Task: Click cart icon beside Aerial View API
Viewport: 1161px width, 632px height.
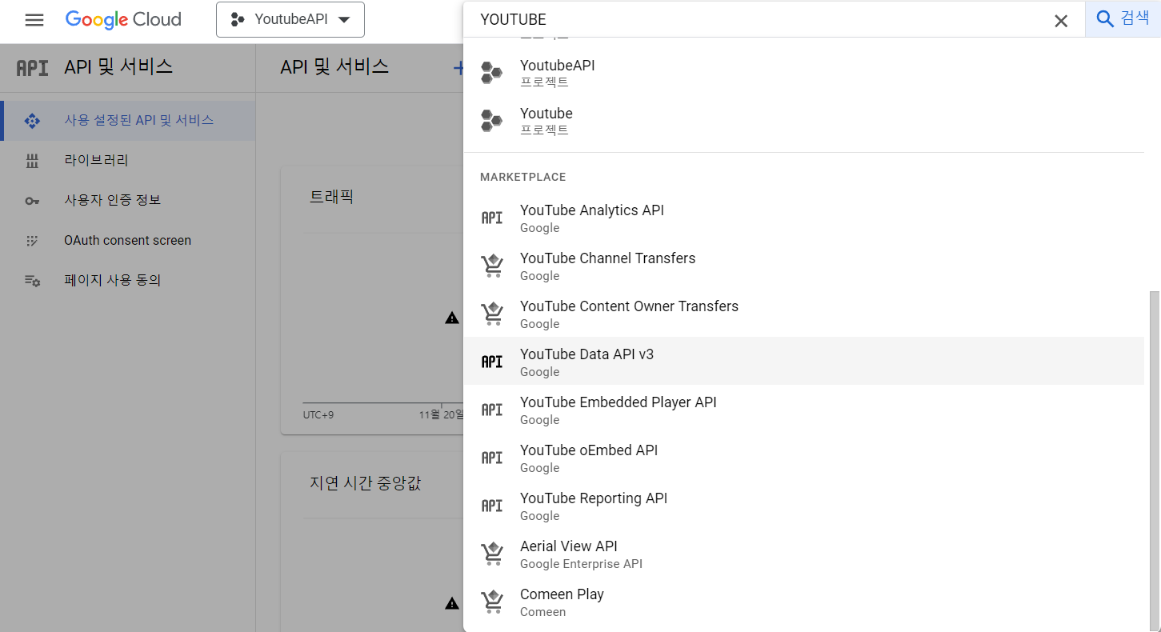Action: click(x=492, y=554)
